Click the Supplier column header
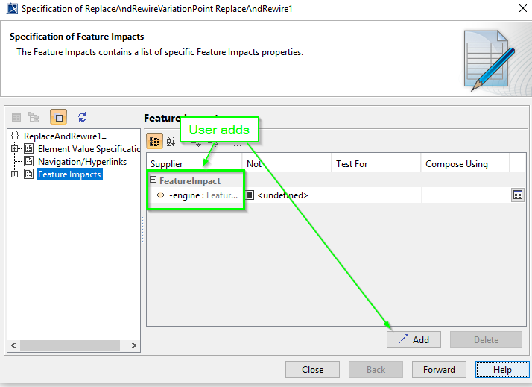Viewport: 532px width, 387px height. coord(194,163)
